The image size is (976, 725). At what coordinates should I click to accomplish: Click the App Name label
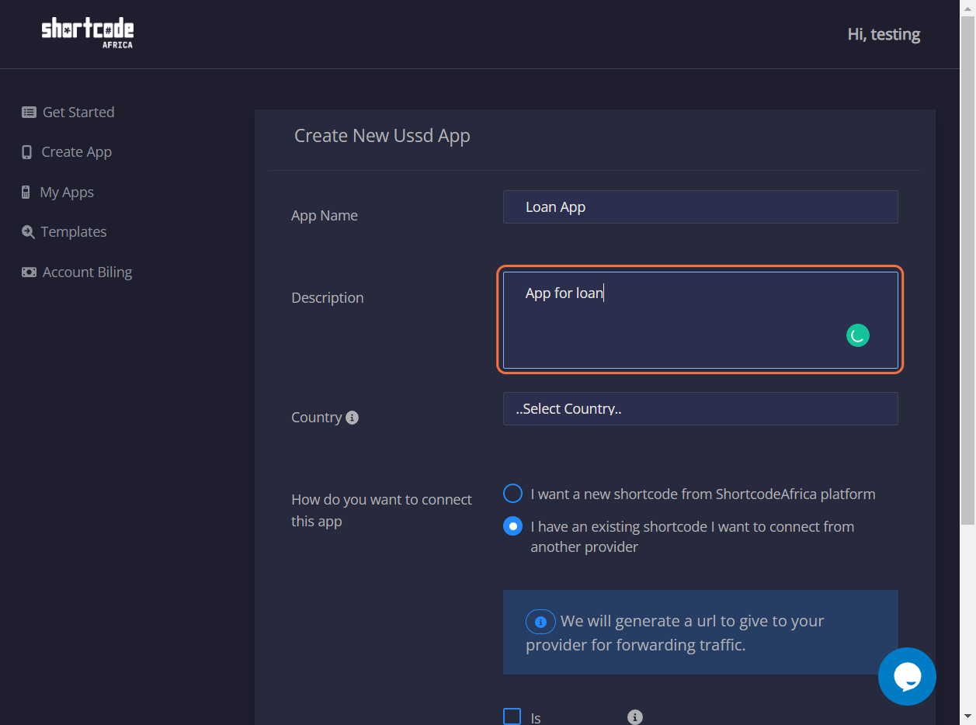[x=325, y=216]
